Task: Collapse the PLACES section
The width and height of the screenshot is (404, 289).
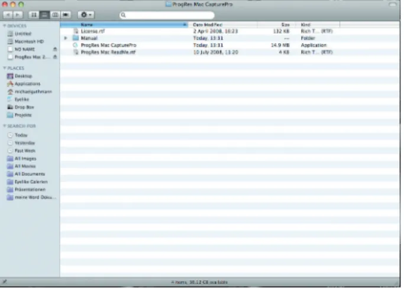Action: [x=4, y=68]
